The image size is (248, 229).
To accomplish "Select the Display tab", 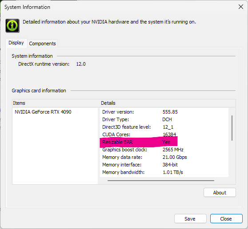I will point(16,43).
